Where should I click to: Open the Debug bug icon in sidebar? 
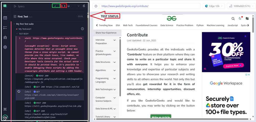click(5, 38)
